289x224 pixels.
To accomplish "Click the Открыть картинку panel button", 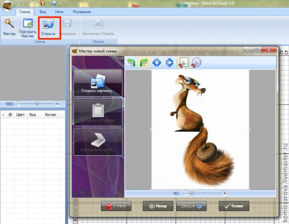I will click(x=98, y=83).
